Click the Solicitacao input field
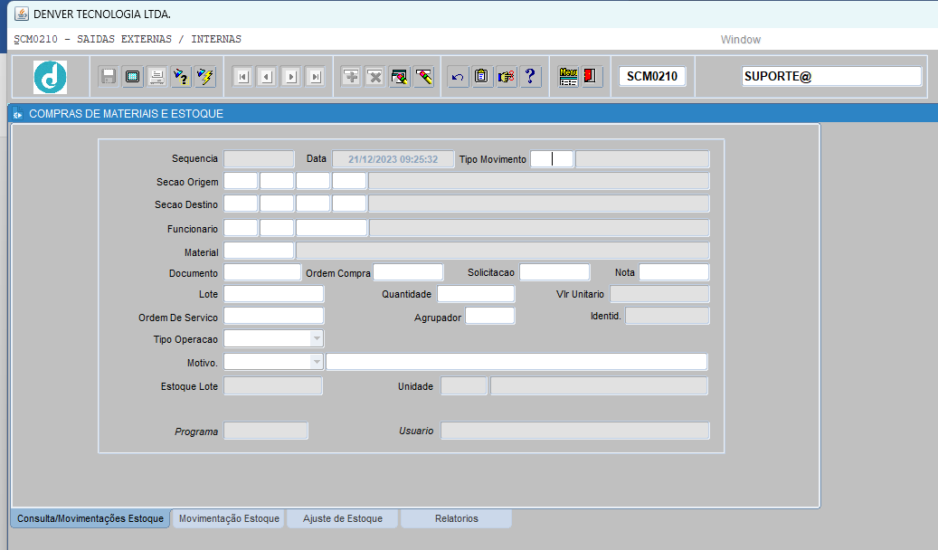Viewport: 938px width, 550px height. click(554, 272)
